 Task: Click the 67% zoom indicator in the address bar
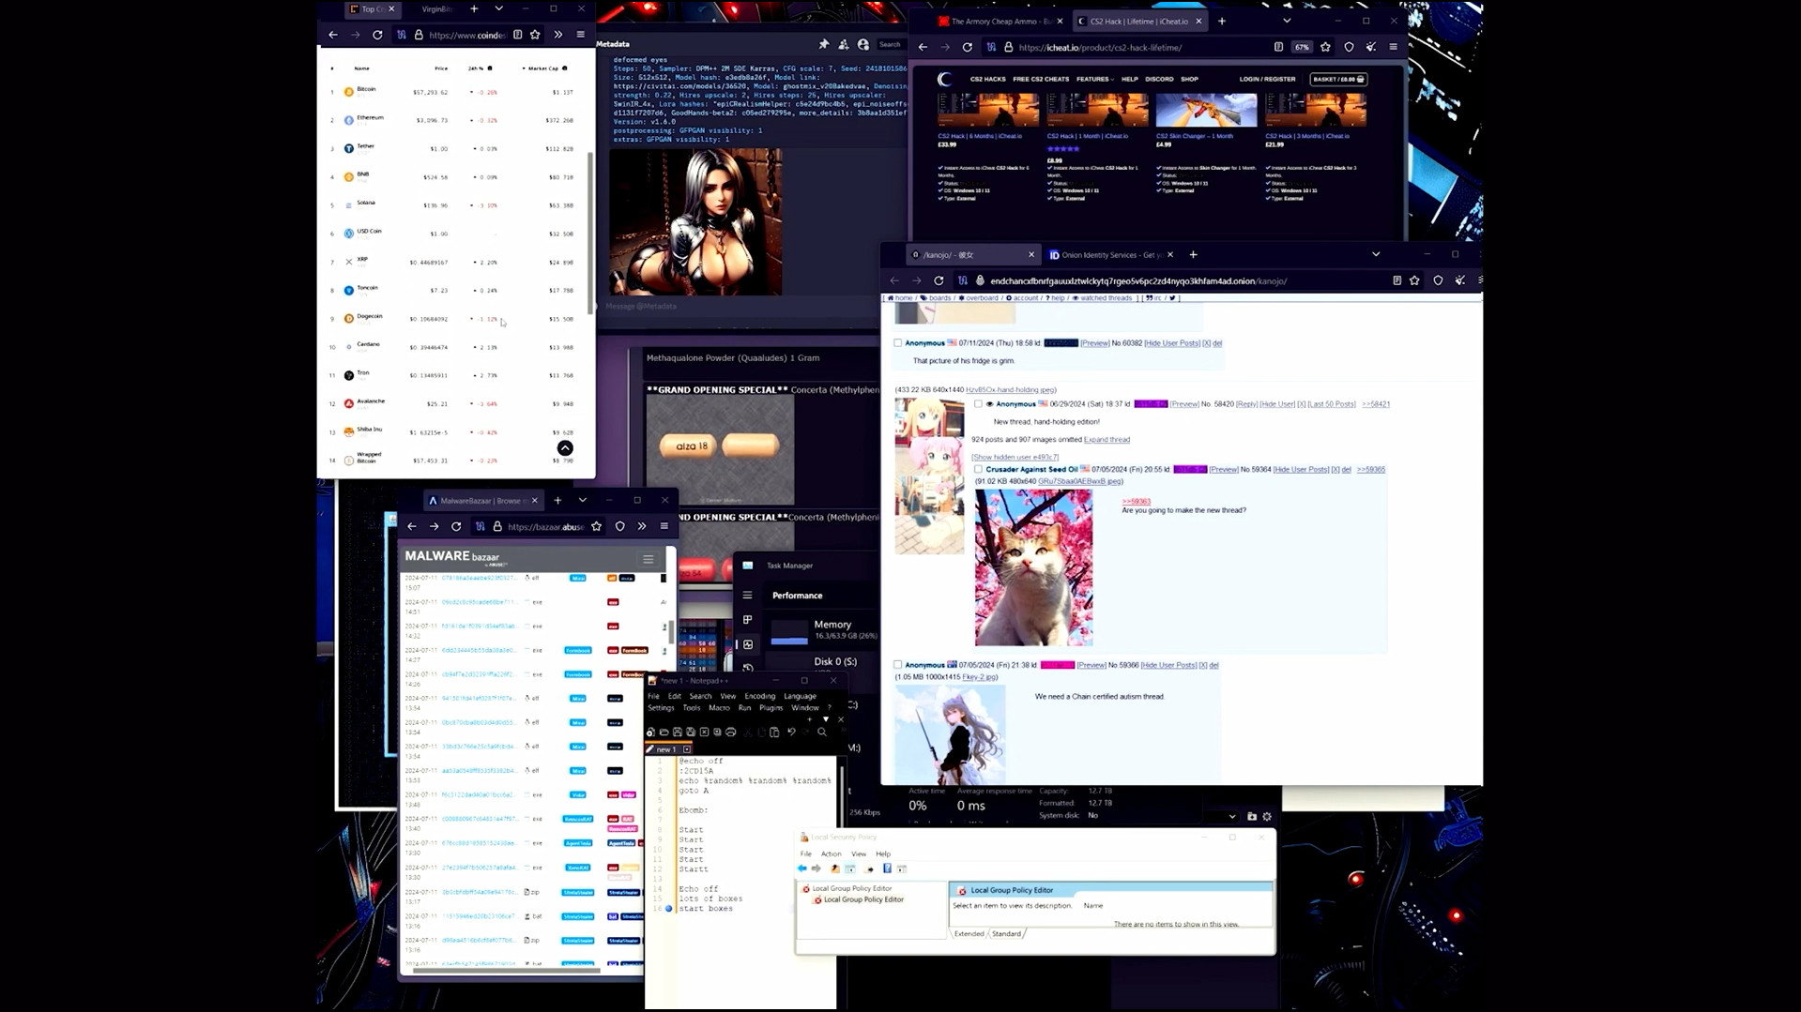click(x=1302, y=47)
